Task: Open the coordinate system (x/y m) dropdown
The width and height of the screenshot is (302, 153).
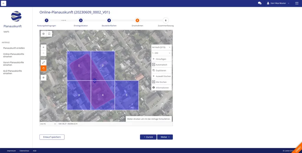Action: [x=48, y=124]
